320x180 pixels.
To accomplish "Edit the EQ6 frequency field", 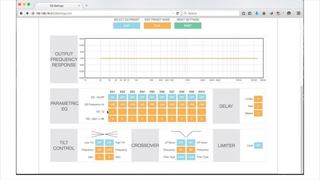I will tap(162, 104).
